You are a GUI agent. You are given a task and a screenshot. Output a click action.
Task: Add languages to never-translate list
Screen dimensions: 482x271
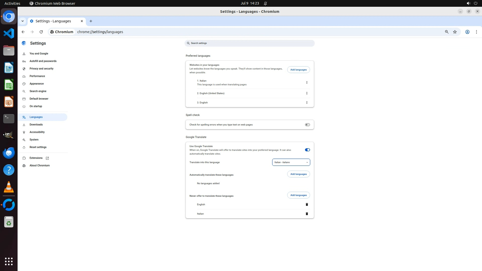298,195
